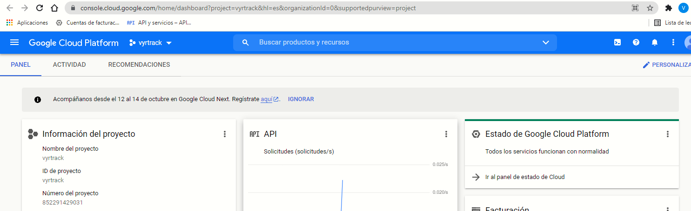The height and width of the screenshot is (211, 691).
Task: Open the hamburger navigation menu
Action: coord(14,43)
